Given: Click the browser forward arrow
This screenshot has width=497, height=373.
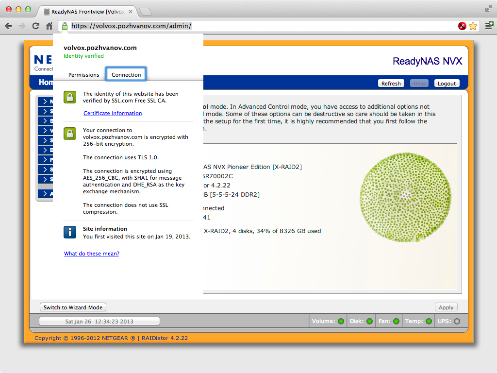Looking at the screenshot, I should pos(22,26).
